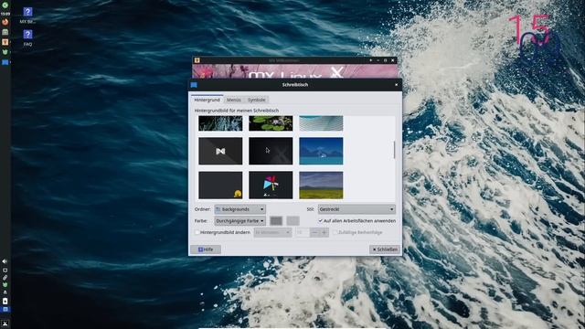Open the Farbe Durchgängige Farbe dropdown

[x=239, y=221]
